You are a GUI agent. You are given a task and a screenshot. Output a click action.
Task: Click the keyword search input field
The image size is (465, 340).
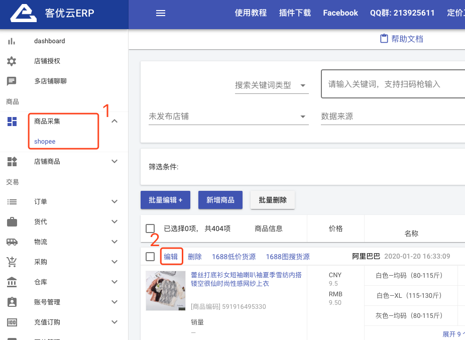pyautogui.click(x=392, y=83)
